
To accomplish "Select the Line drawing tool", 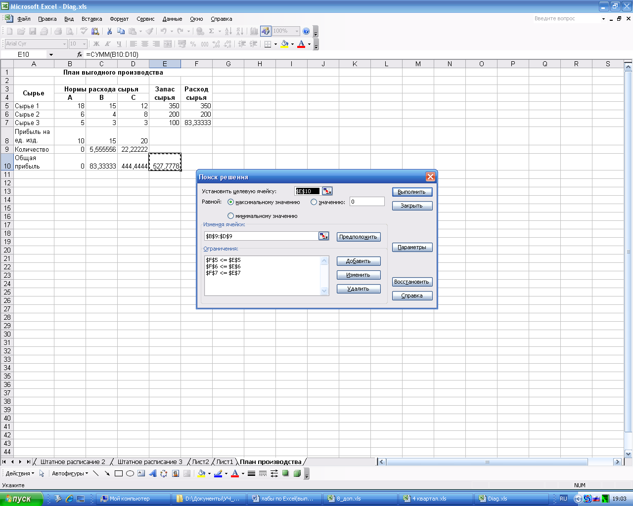I will (95, 473).
